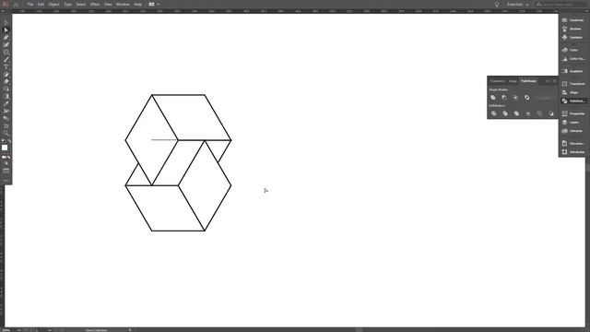Screen dimensions: 590x332
Task: Open the Color panel from dock
Action: 572,50
